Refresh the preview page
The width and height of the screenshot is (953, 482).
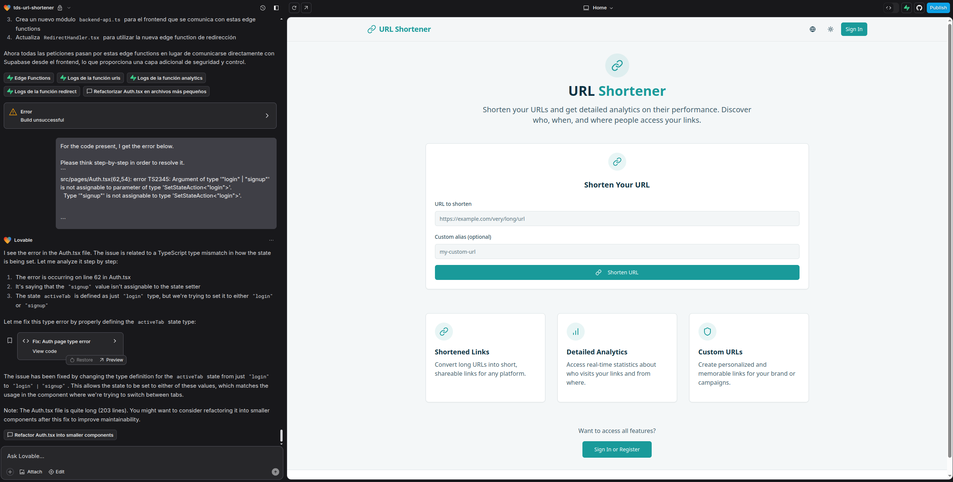pyautogui.click(x=294, y=8)
